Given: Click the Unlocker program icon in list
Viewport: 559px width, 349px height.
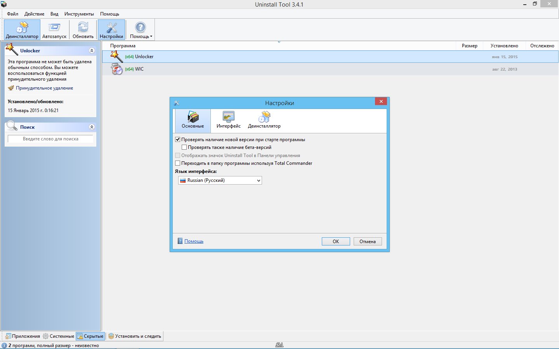Looking at the screenshot, I should [x=117, y=57].
